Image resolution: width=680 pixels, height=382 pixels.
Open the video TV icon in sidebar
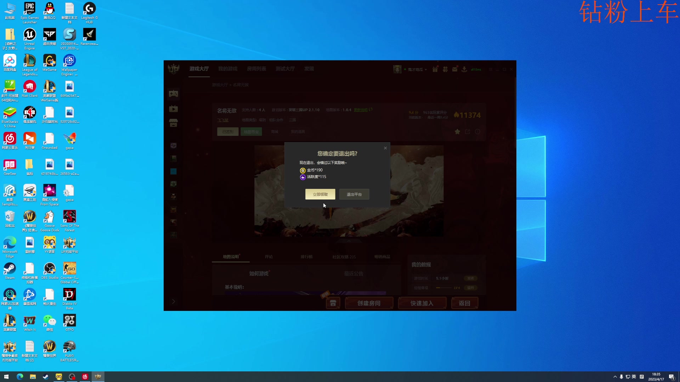[x=174, y=109]
